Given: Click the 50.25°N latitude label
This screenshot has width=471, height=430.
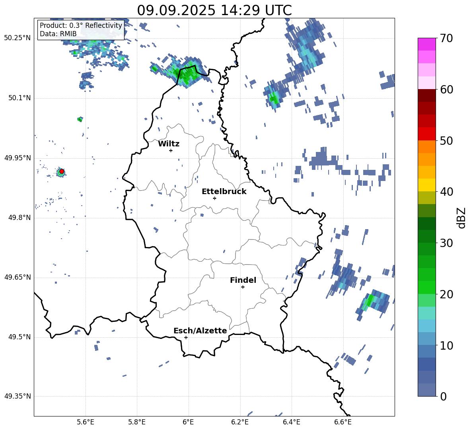Looking at the screenshot, I should 17,38.
